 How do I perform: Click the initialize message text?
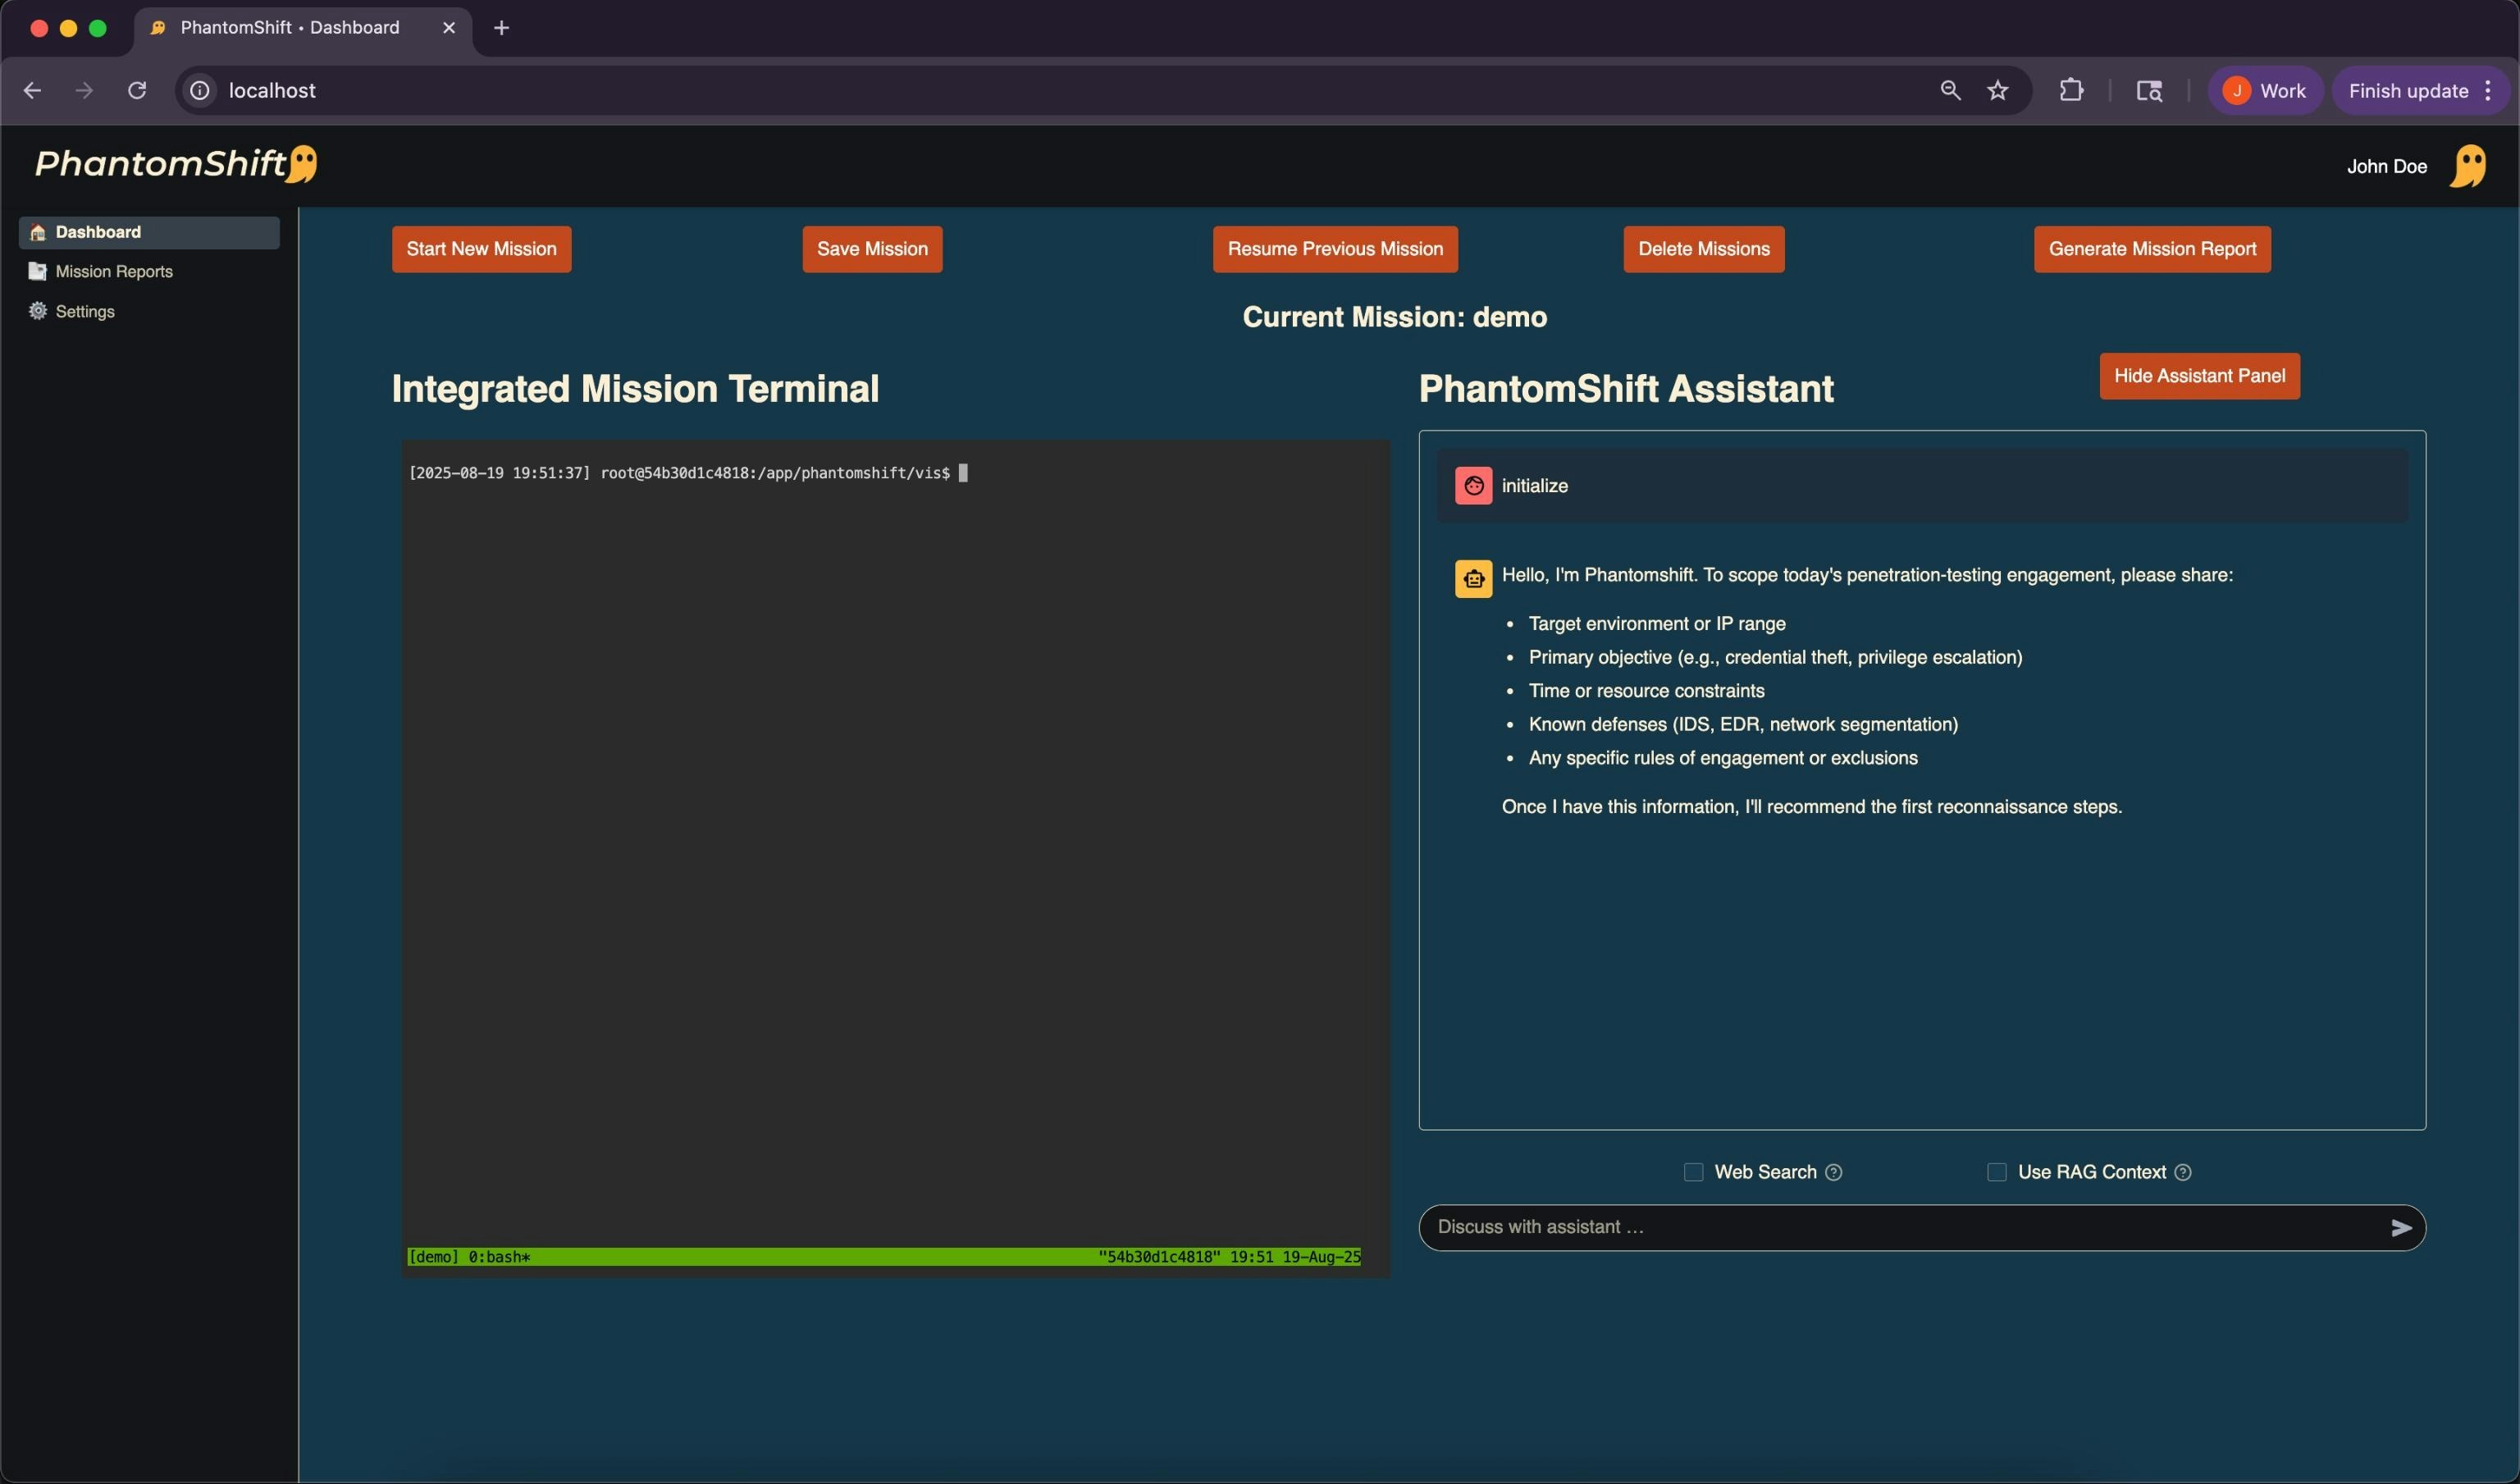pyautogui.click(x=1534, y=486)
